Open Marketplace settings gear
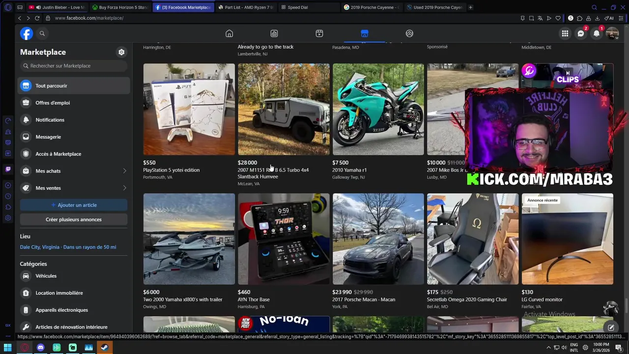 tap(121, 52)
